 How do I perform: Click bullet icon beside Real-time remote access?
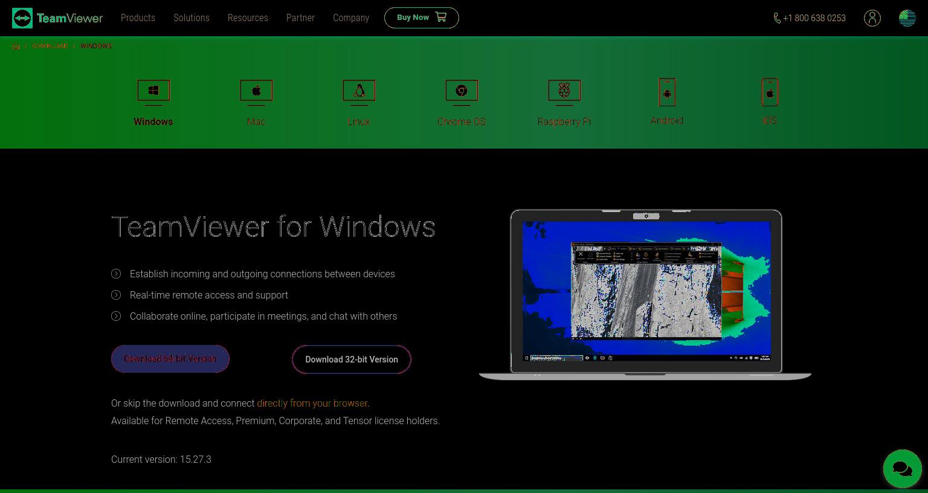116,295
